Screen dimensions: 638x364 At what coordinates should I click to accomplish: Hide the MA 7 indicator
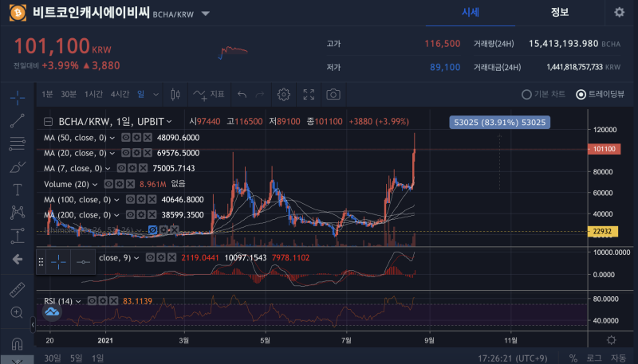coord(121,168)
